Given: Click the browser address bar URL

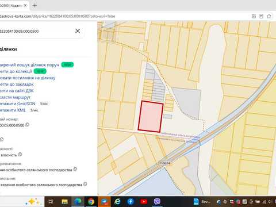Looking at the screenshot, I should point(57,16).
